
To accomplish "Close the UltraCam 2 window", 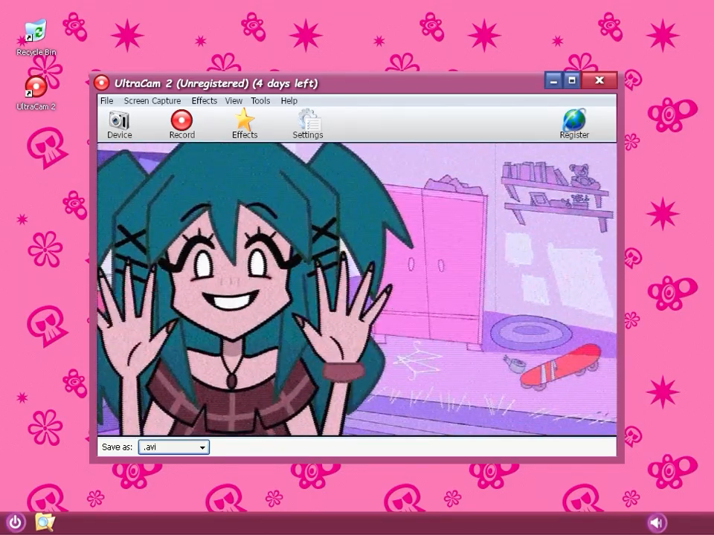I will pos(599,81).
